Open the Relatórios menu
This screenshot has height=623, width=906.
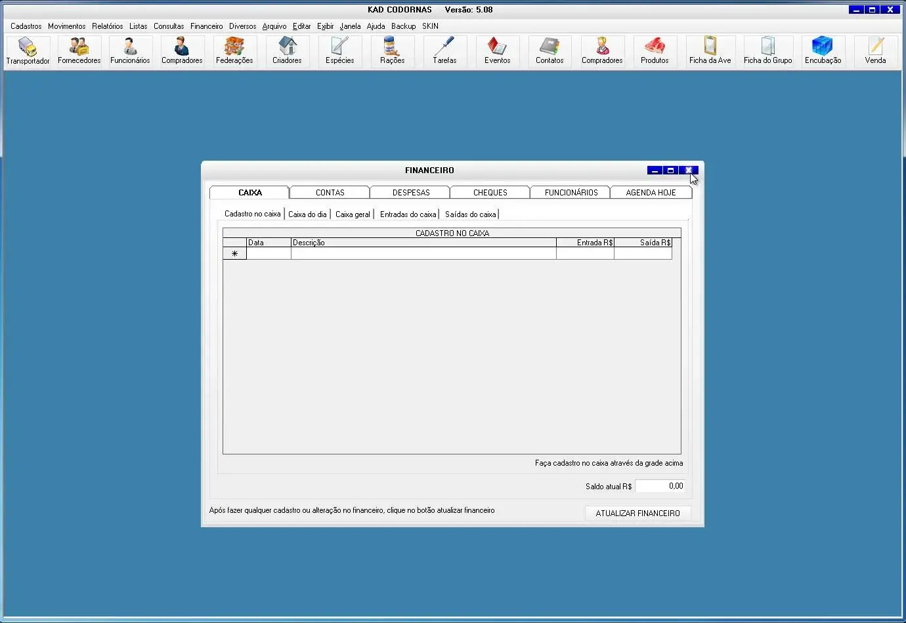107,26
